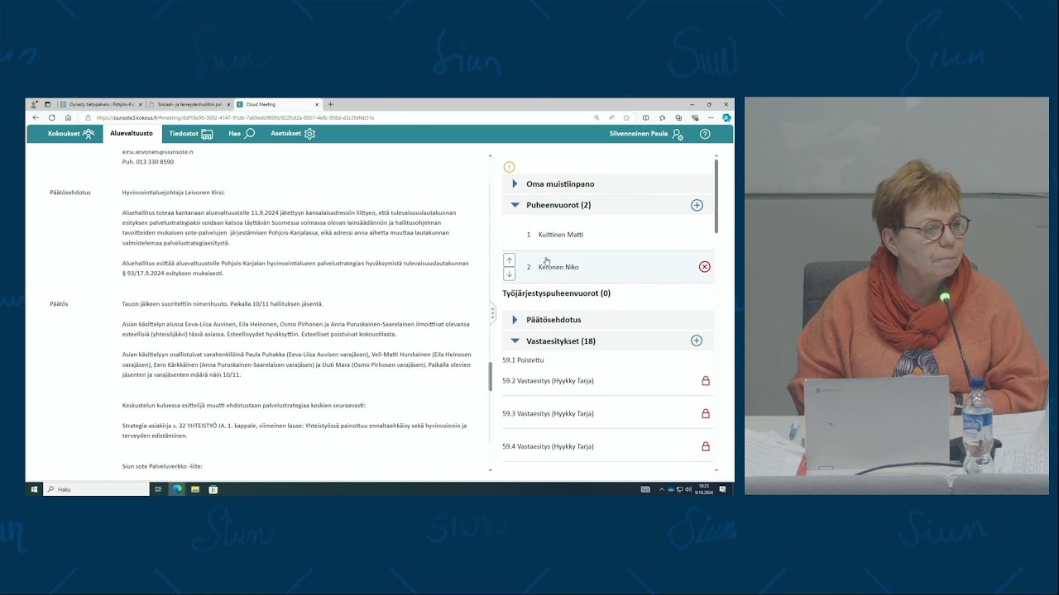
Task: Launch Microsoft Edge from the taskbar
Action: 177,489
